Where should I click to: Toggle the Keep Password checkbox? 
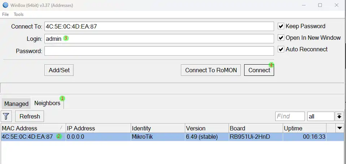(281, 26)
